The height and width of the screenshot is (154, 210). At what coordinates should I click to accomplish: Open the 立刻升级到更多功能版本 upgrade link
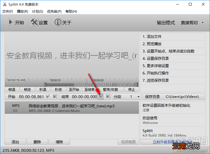click(x=173, y=142)
